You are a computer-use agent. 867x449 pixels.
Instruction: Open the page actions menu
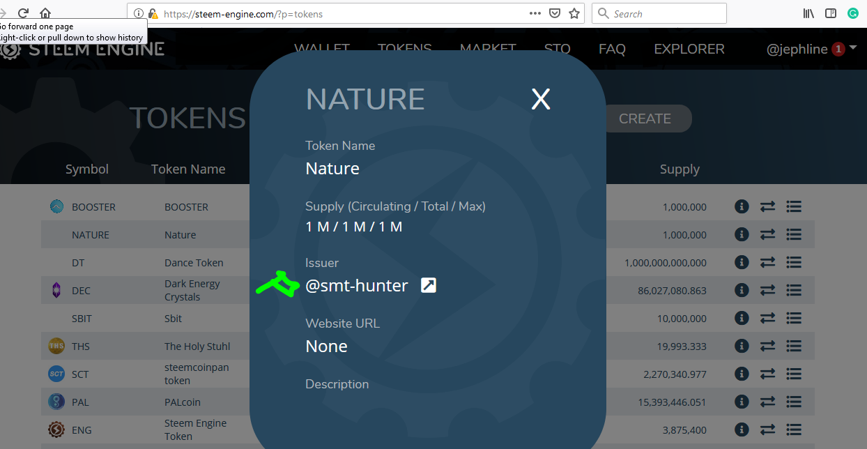click(535, 13)
